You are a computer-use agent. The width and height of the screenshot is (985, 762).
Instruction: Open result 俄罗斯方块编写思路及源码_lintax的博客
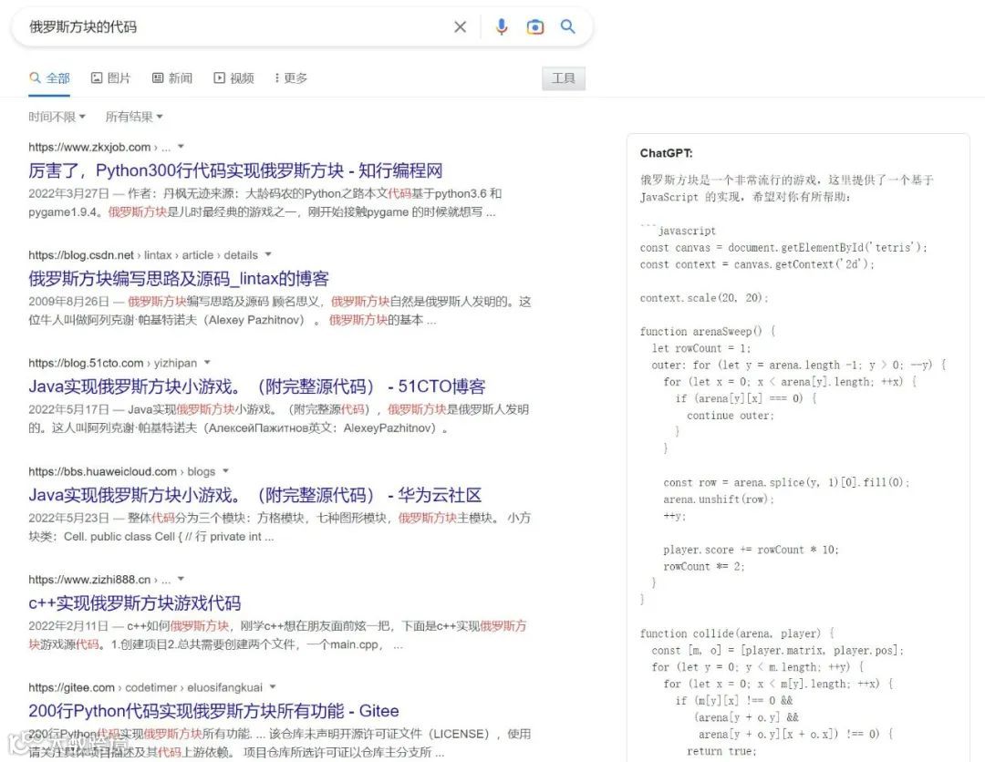coord(179,279)
